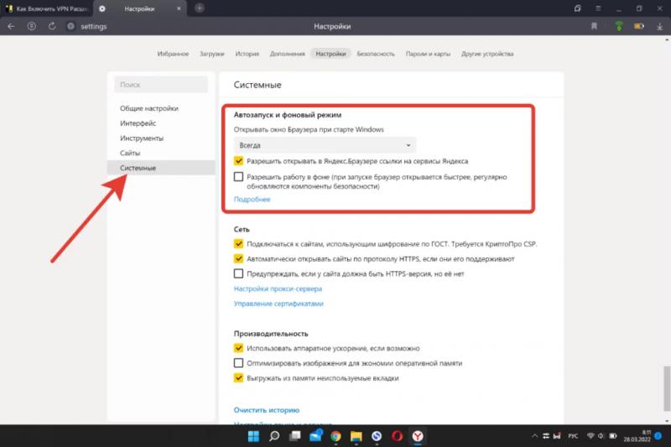Uncheck the hardware acceleration option
This screenshot has height=447, width=671.
pyautogui.click(x=239, y=347)
